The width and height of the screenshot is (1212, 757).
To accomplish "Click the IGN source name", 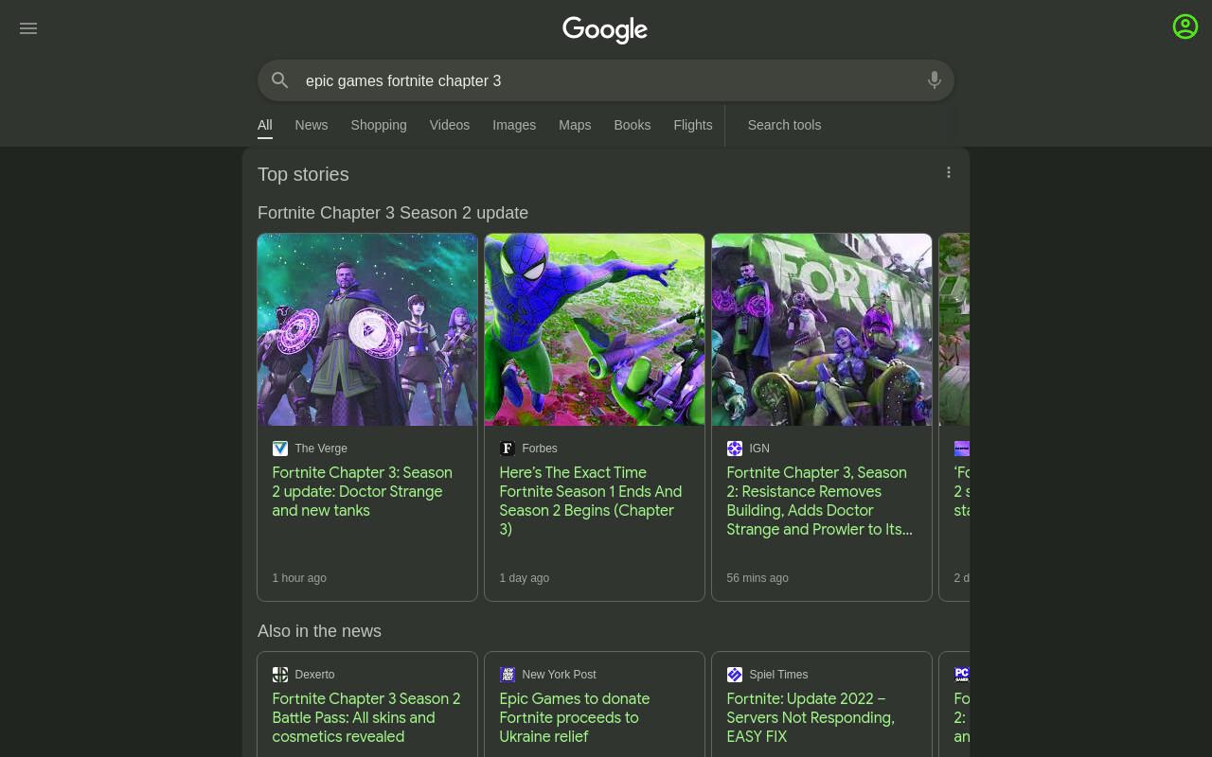I will pyautogui.click(x=759, y=449).
